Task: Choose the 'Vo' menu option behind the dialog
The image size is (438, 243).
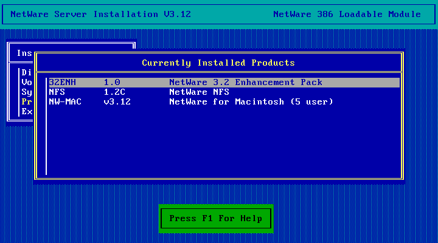Action: [x=27, y=82]
